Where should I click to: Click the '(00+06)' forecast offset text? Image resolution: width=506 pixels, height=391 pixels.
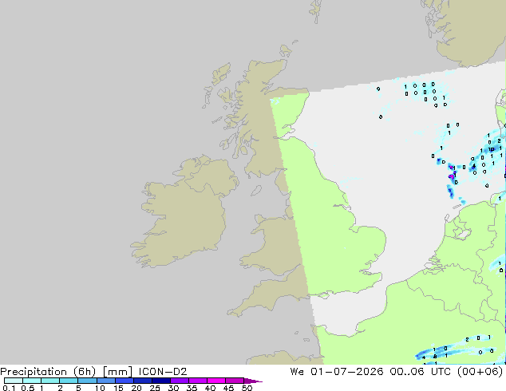click(480, 372)
